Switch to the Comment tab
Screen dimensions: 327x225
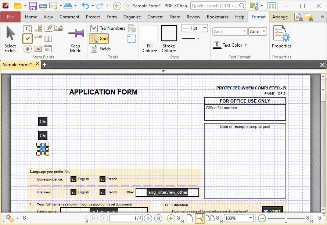(69, 17)
